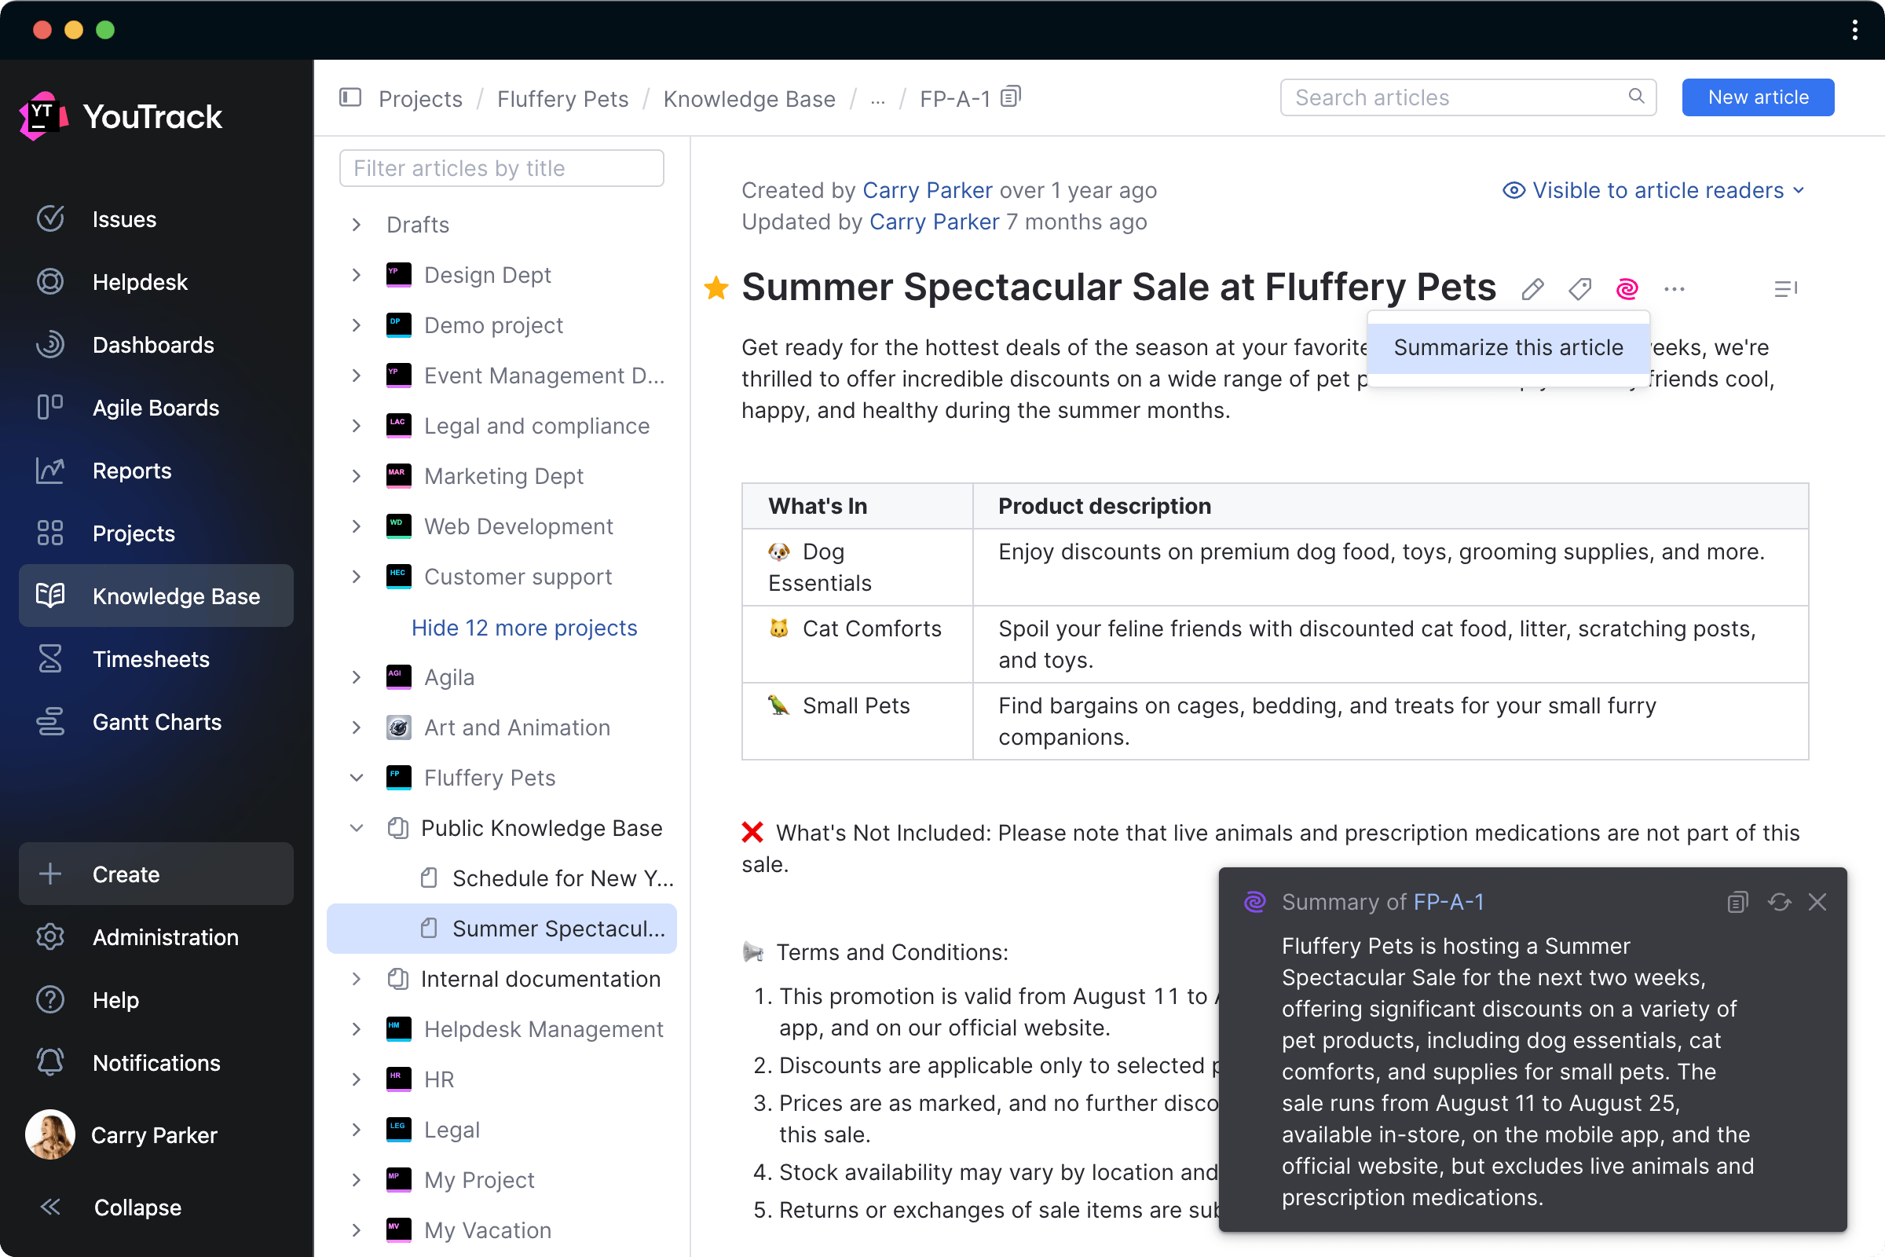1885x1257 pixels.
Task: Open the Visible to article readers dropdown
Action: coord(1653,190)
